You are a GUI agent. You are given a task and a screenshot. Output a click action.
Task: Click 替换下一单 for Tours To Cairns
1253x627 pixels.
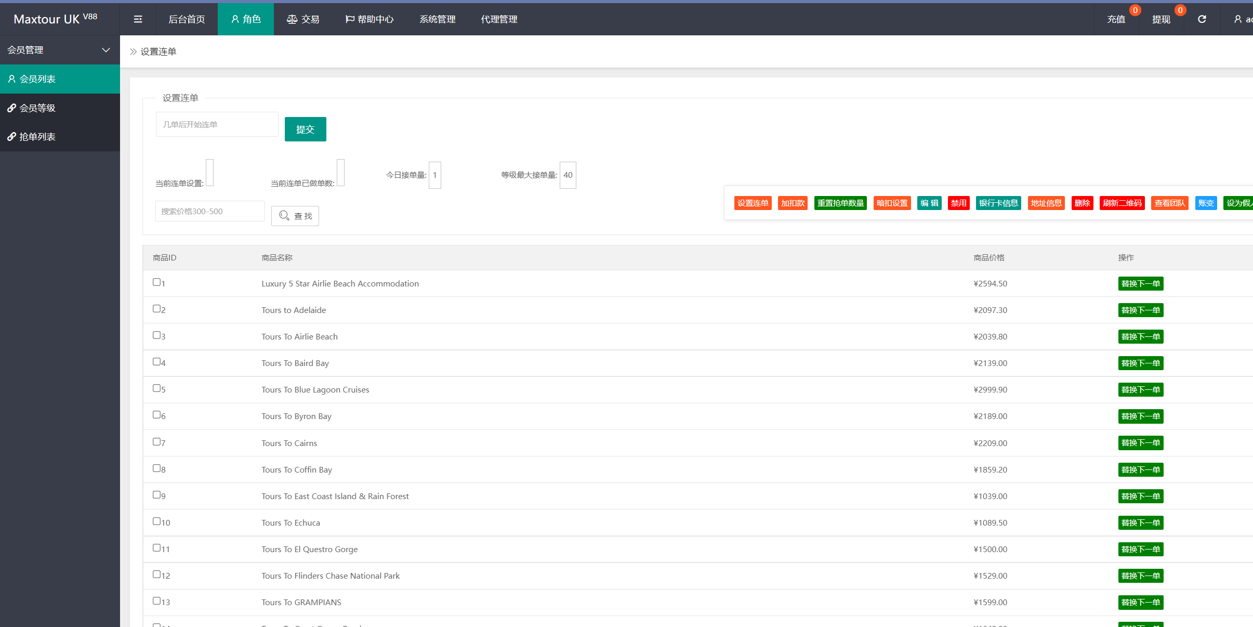(1140, 443)
